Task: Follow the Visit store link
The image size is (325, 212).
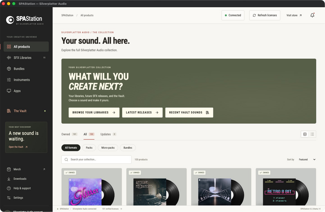Action: [294, 15]
